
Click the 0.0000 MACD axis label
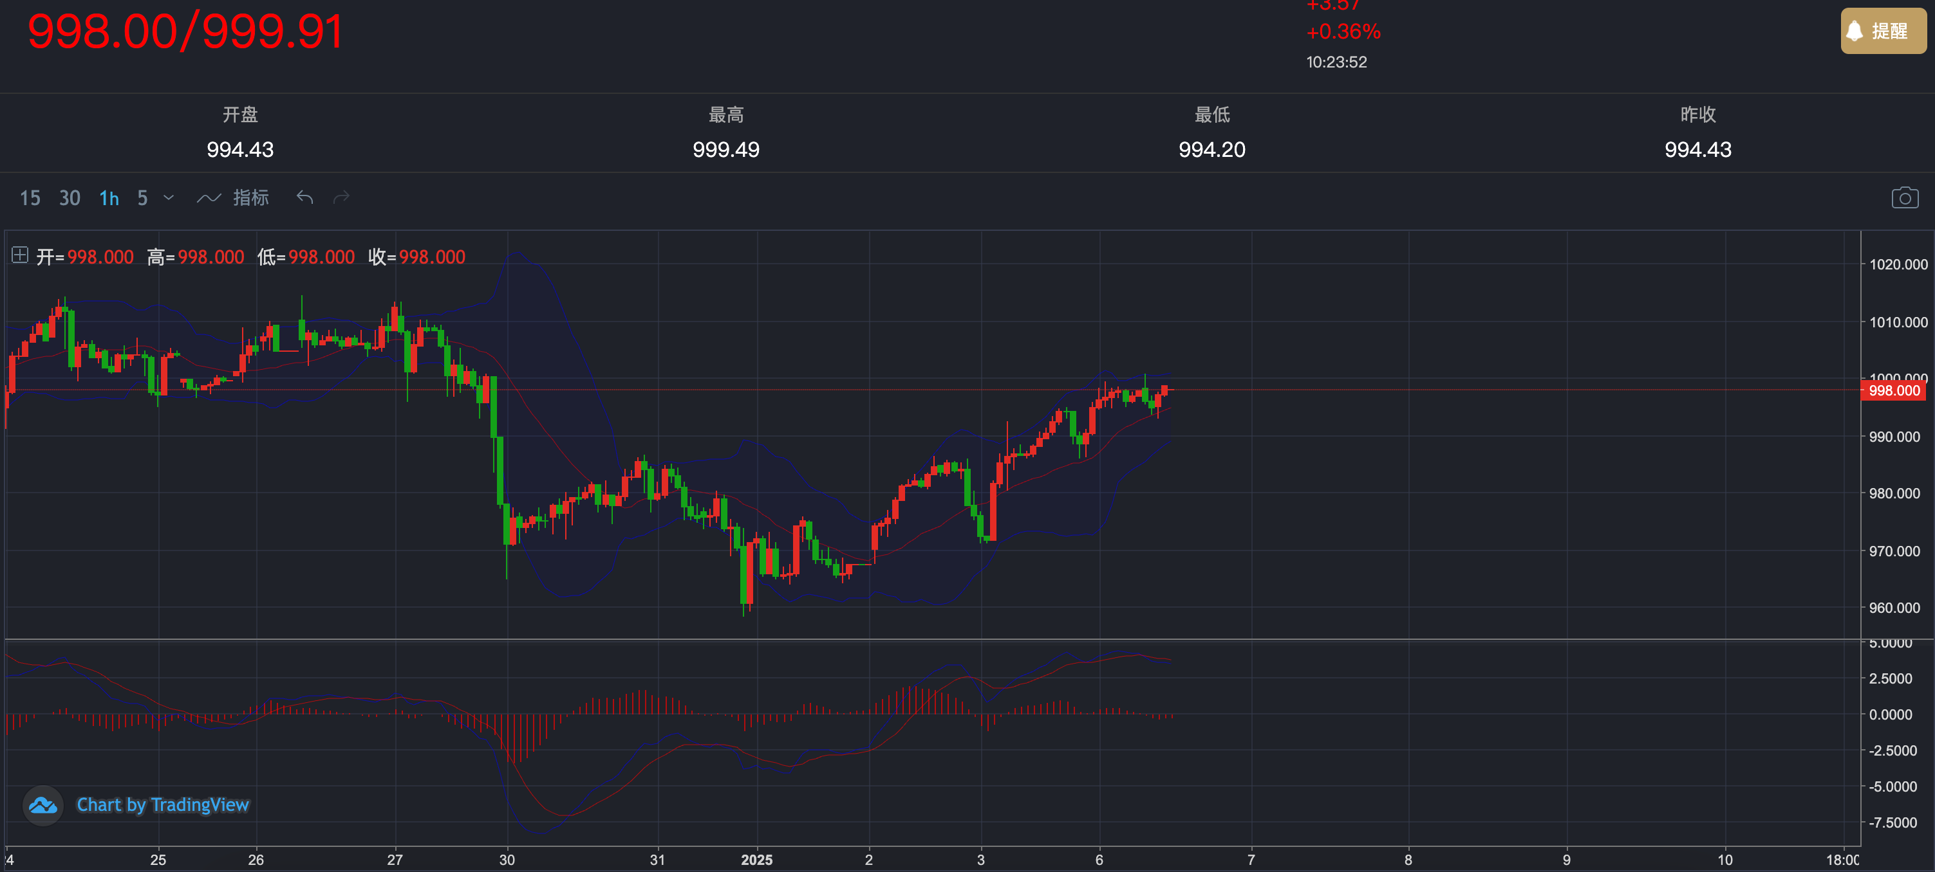[1890, 714]
